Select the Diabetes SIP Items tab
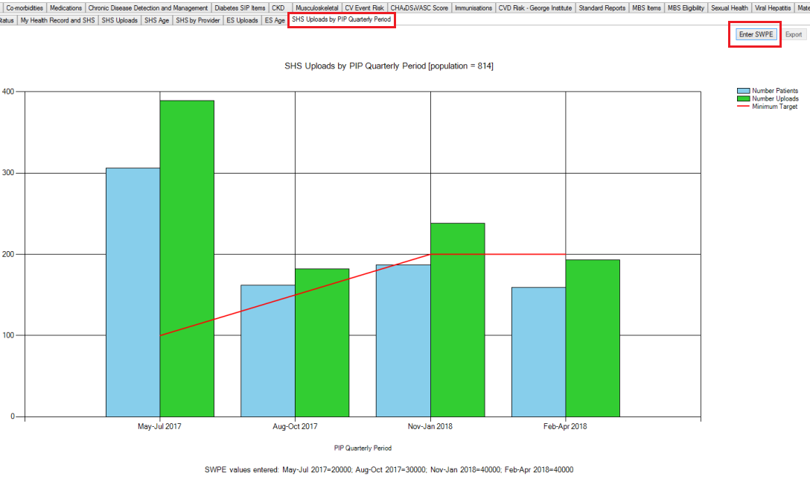The width and height of the screenshot is (810, 491). pos(240,7)
